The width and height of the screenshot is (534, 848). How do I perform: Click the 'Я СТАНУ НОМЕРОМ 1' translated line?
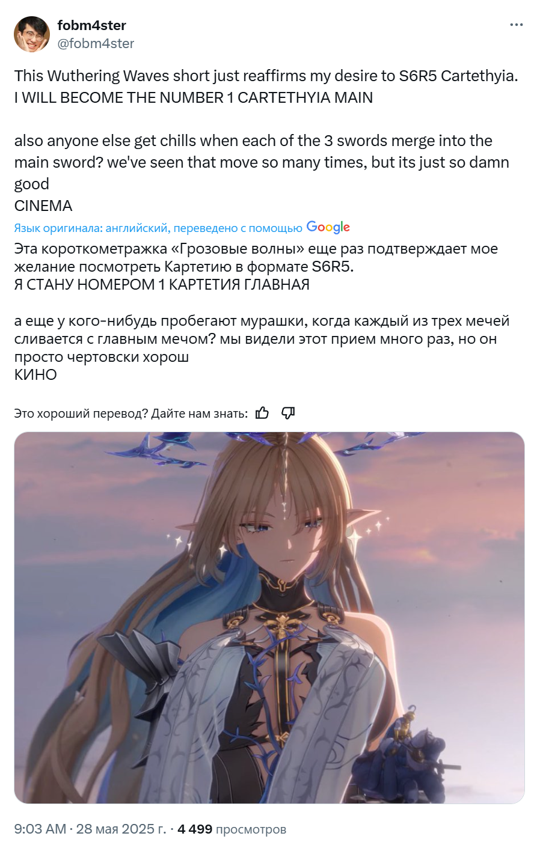(x=162, y=284)
